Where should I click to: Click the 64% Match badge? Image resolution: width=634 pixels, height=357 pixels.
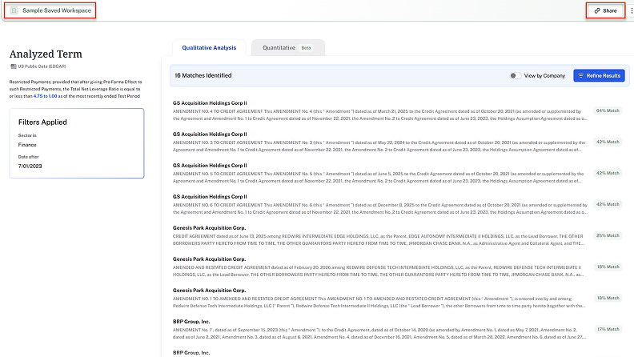pyautogui.click(x=608, y=110)
